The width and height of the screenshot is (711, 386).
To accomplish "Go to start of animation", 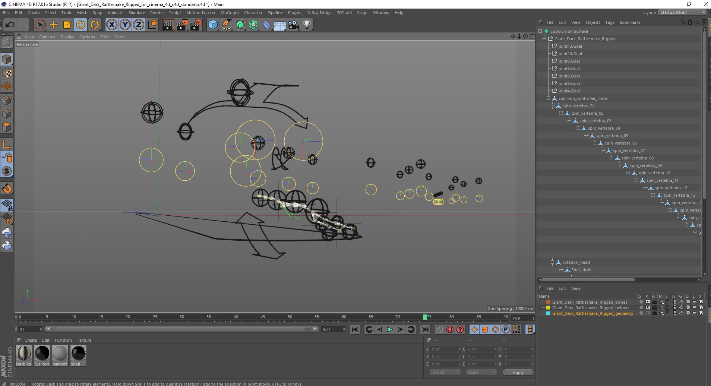I will pyautogui.click(x=355, y=329).
